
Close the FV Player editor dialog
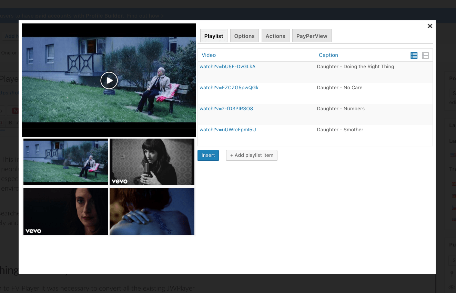click(x=430, y=26)
